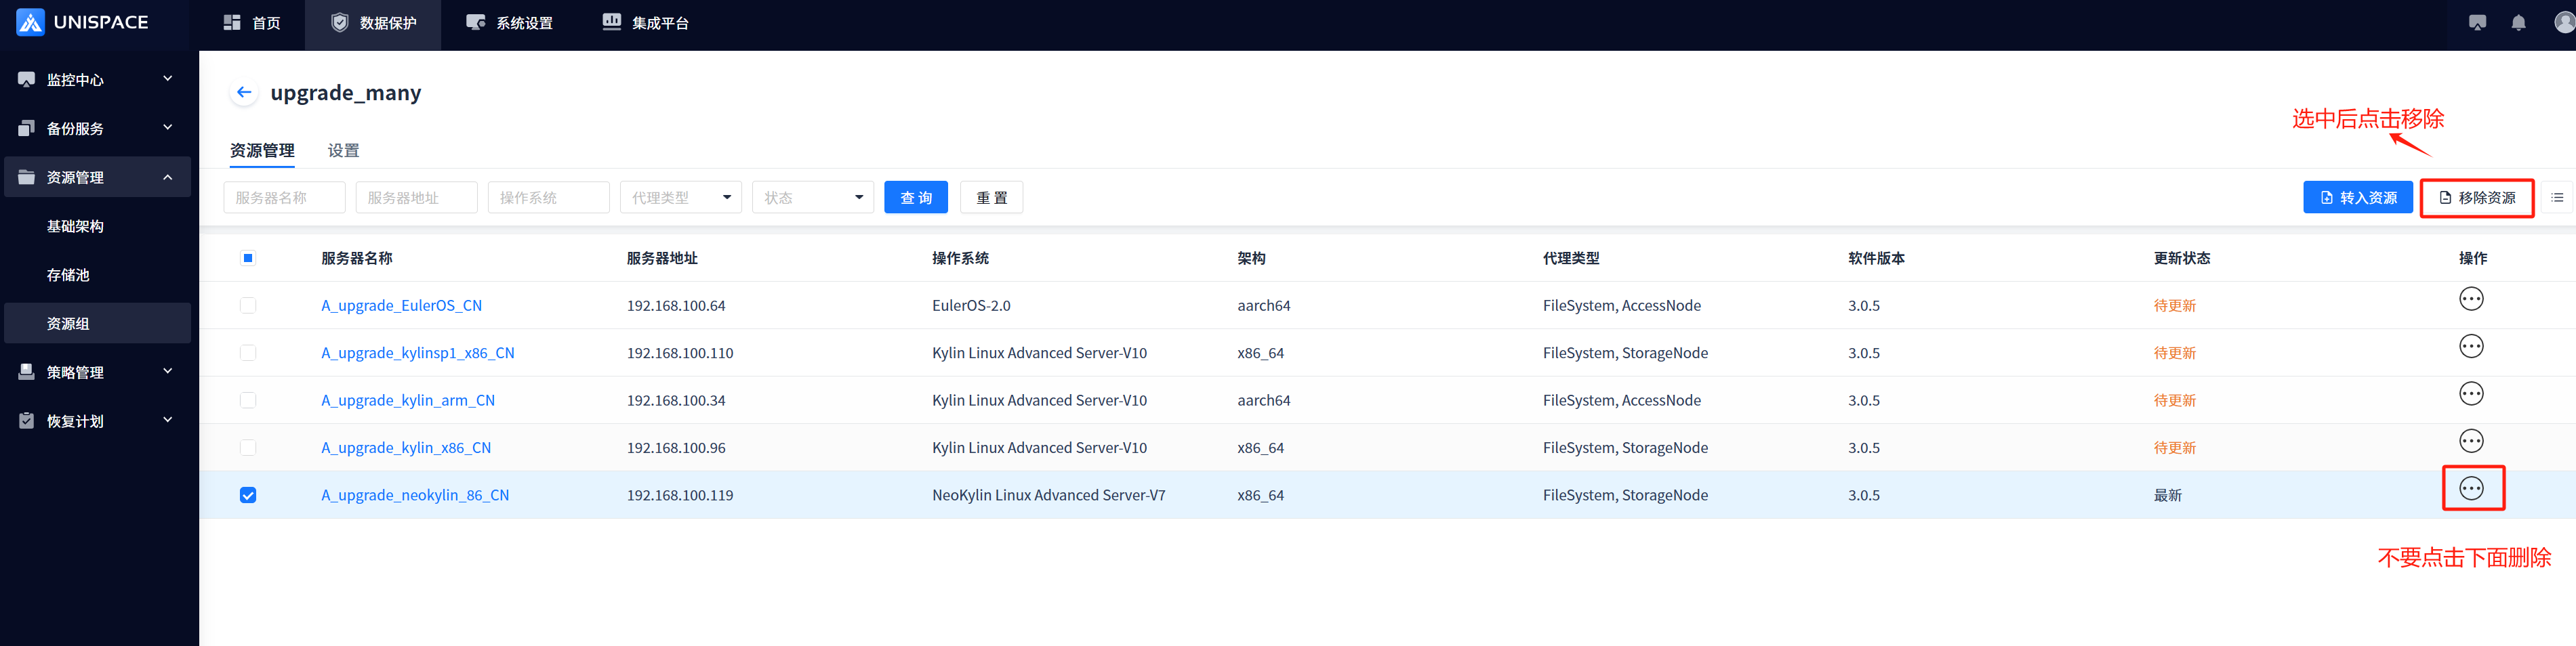Click the 移除资源 button
The image size is (2576, 646).
tap(2476, 198)
